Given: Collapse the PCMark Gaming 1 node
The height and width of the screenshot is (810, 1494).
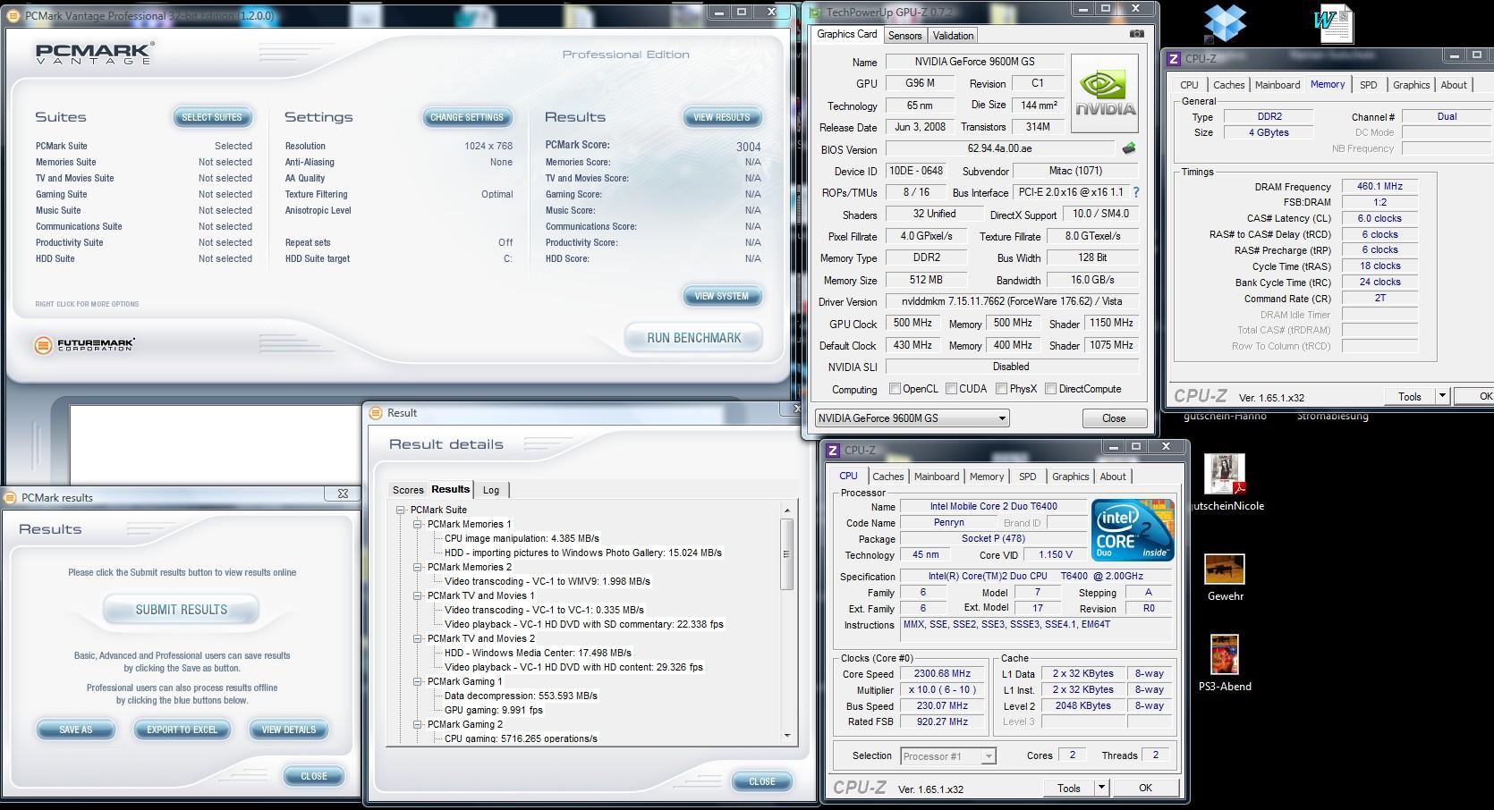Looking at the screenshot, I should point(417,681).
